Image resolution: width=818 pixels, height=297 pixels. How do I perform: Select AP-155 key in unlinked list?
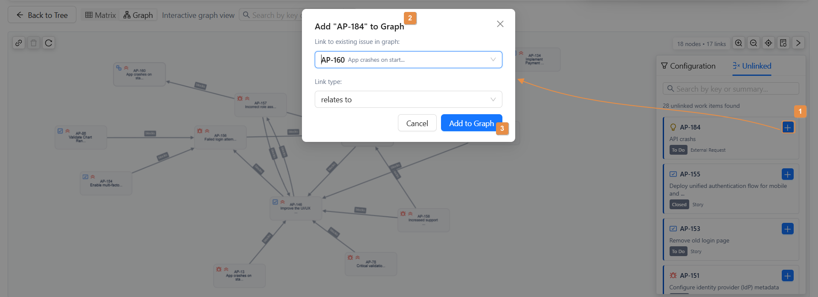click(690, 174)
